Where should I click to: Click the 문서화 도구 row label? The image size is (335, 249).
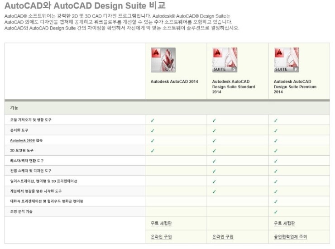(19, 130)
